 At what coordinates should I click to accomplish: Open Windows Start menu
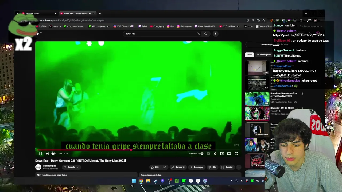pyautogui.click(x=134, y=181)
